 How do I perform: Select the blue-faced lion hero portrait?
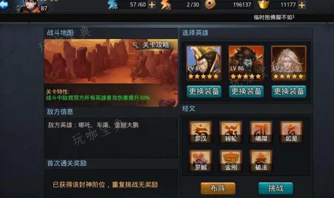246,63
